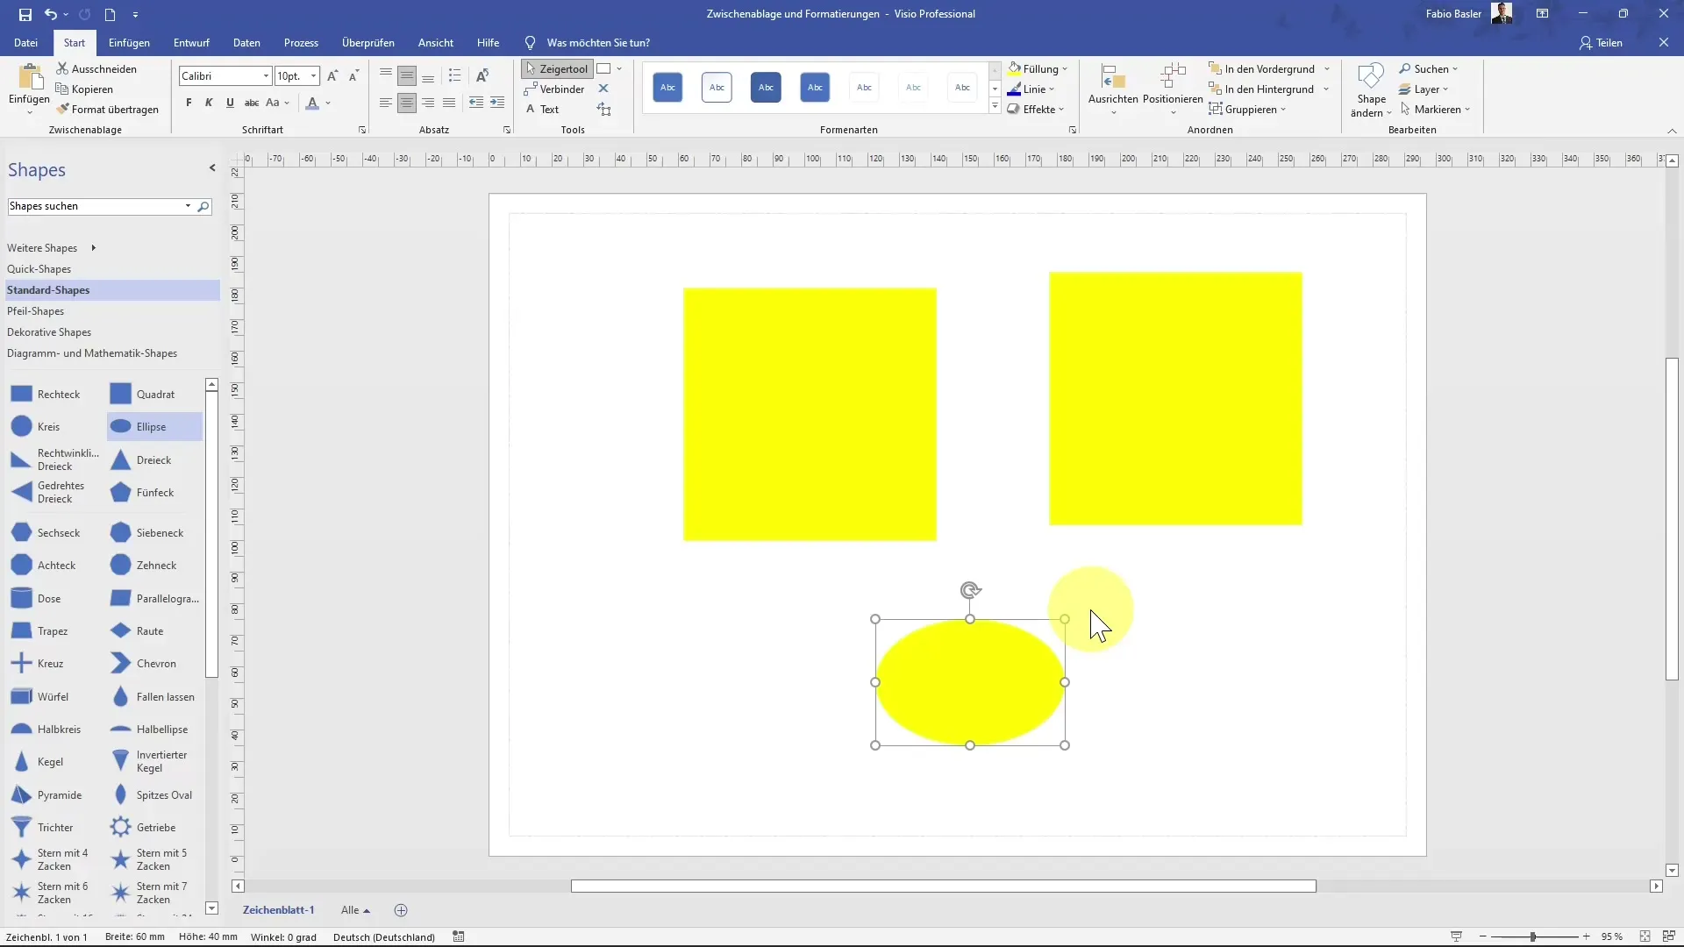The width and height of the screenshot is (1684, 947).
Task: Click the Einfügen clipboard icon
Action: click(29, 77)
